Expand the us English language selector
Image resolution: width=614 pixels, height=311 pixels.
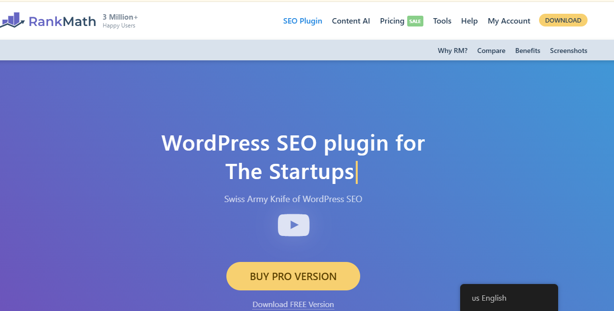[x=509, y=298]
